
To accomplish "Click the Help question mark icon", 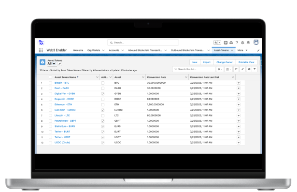I will (x=237, y=43).
